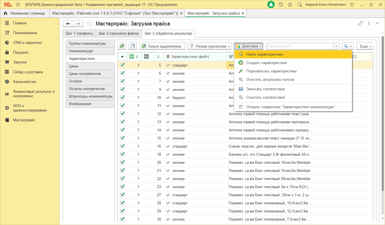Image resolution: width=385 pixels, height=225 pixels.
Task: Switch to Шаг 2 (просмотр файла) tab
Action: click(x=119, y=34)
